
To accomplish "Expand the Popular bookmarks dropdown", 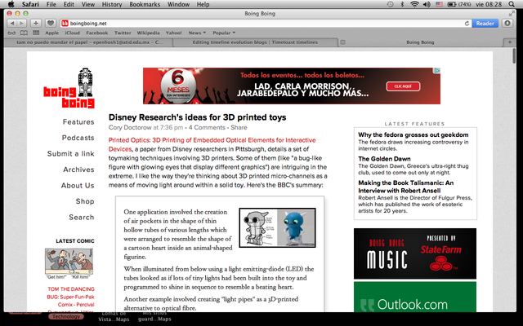I will (x=224, y=33).
